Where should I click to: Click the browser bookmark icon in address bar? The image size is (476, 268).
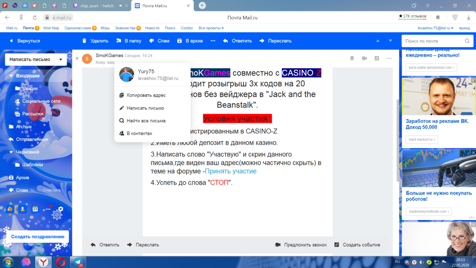[438, 18]
